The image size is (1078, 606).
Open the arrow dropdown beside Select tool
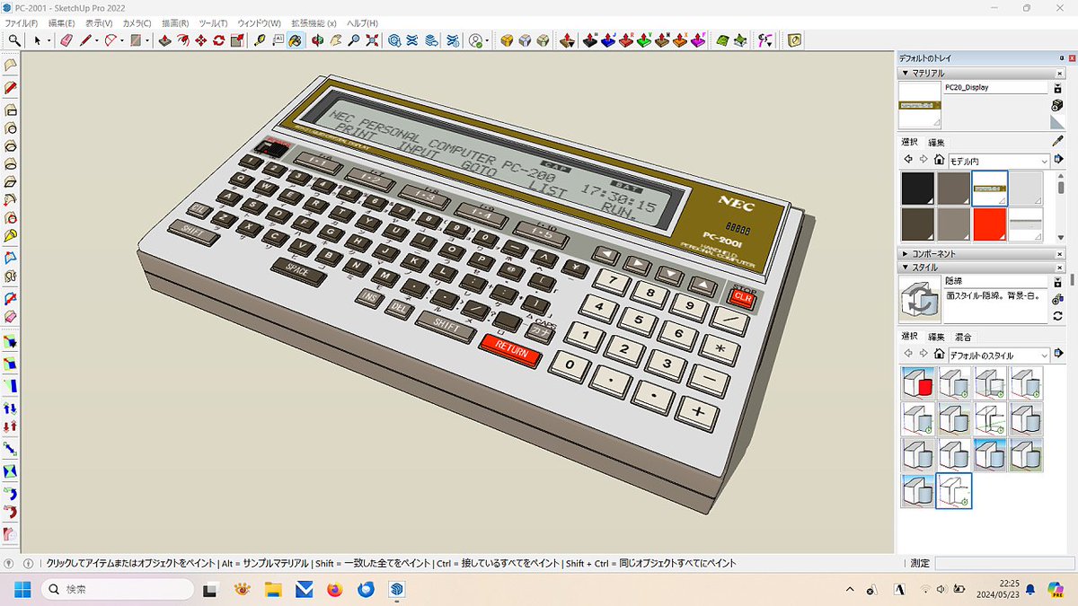pyautogui.click(x=49, y=40)
